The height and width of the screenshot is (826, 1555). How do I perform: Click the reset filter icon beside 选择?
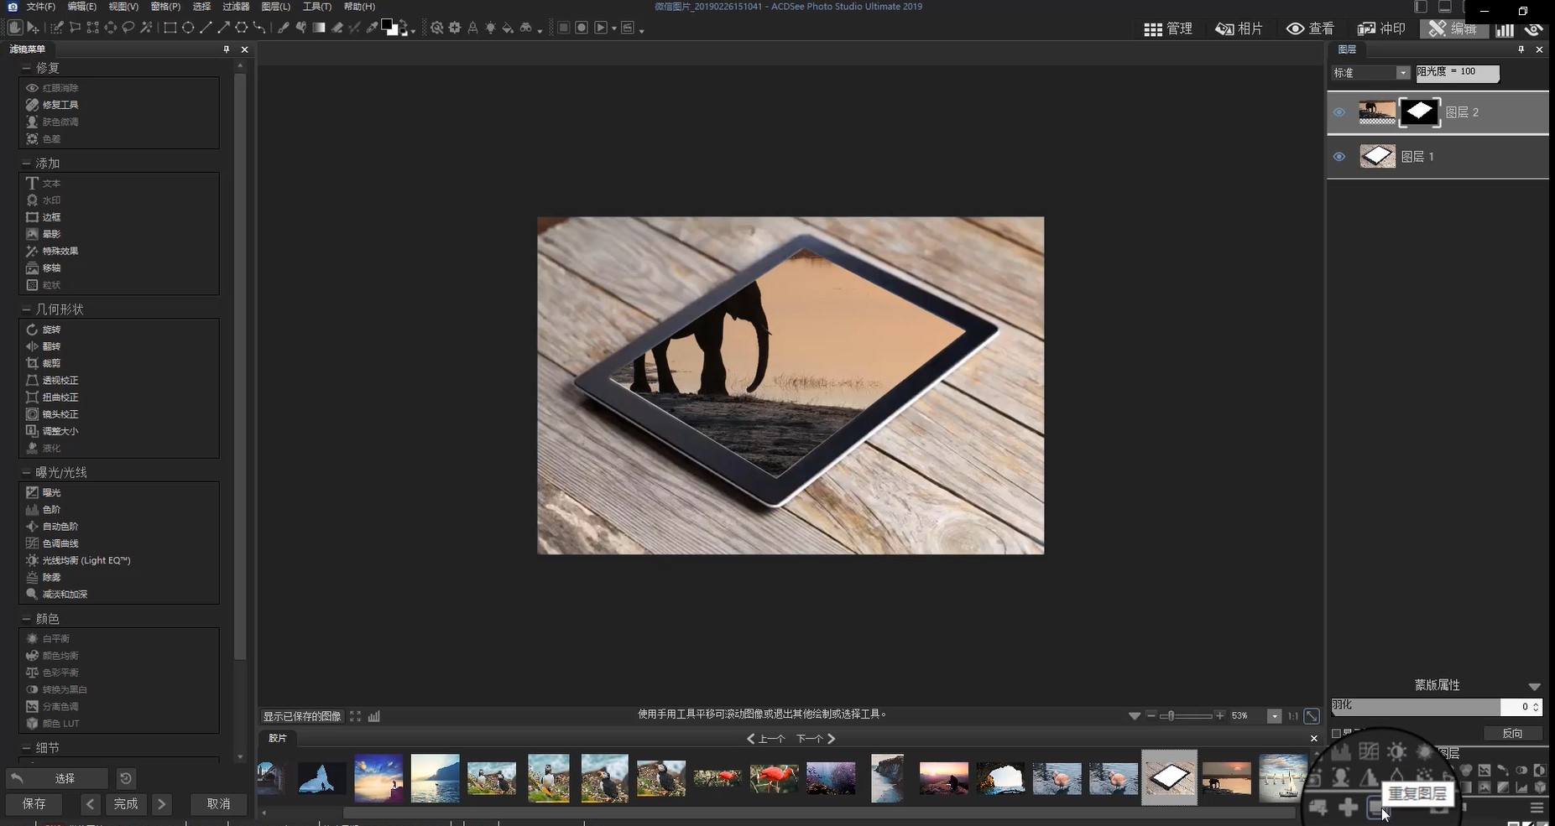(x=125, y=778)
